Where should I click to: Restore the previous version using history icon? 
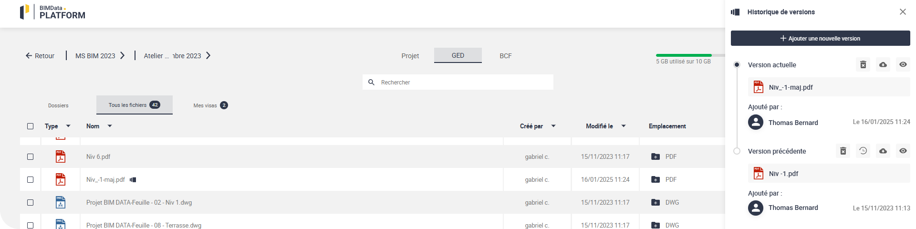coord(863,151)
